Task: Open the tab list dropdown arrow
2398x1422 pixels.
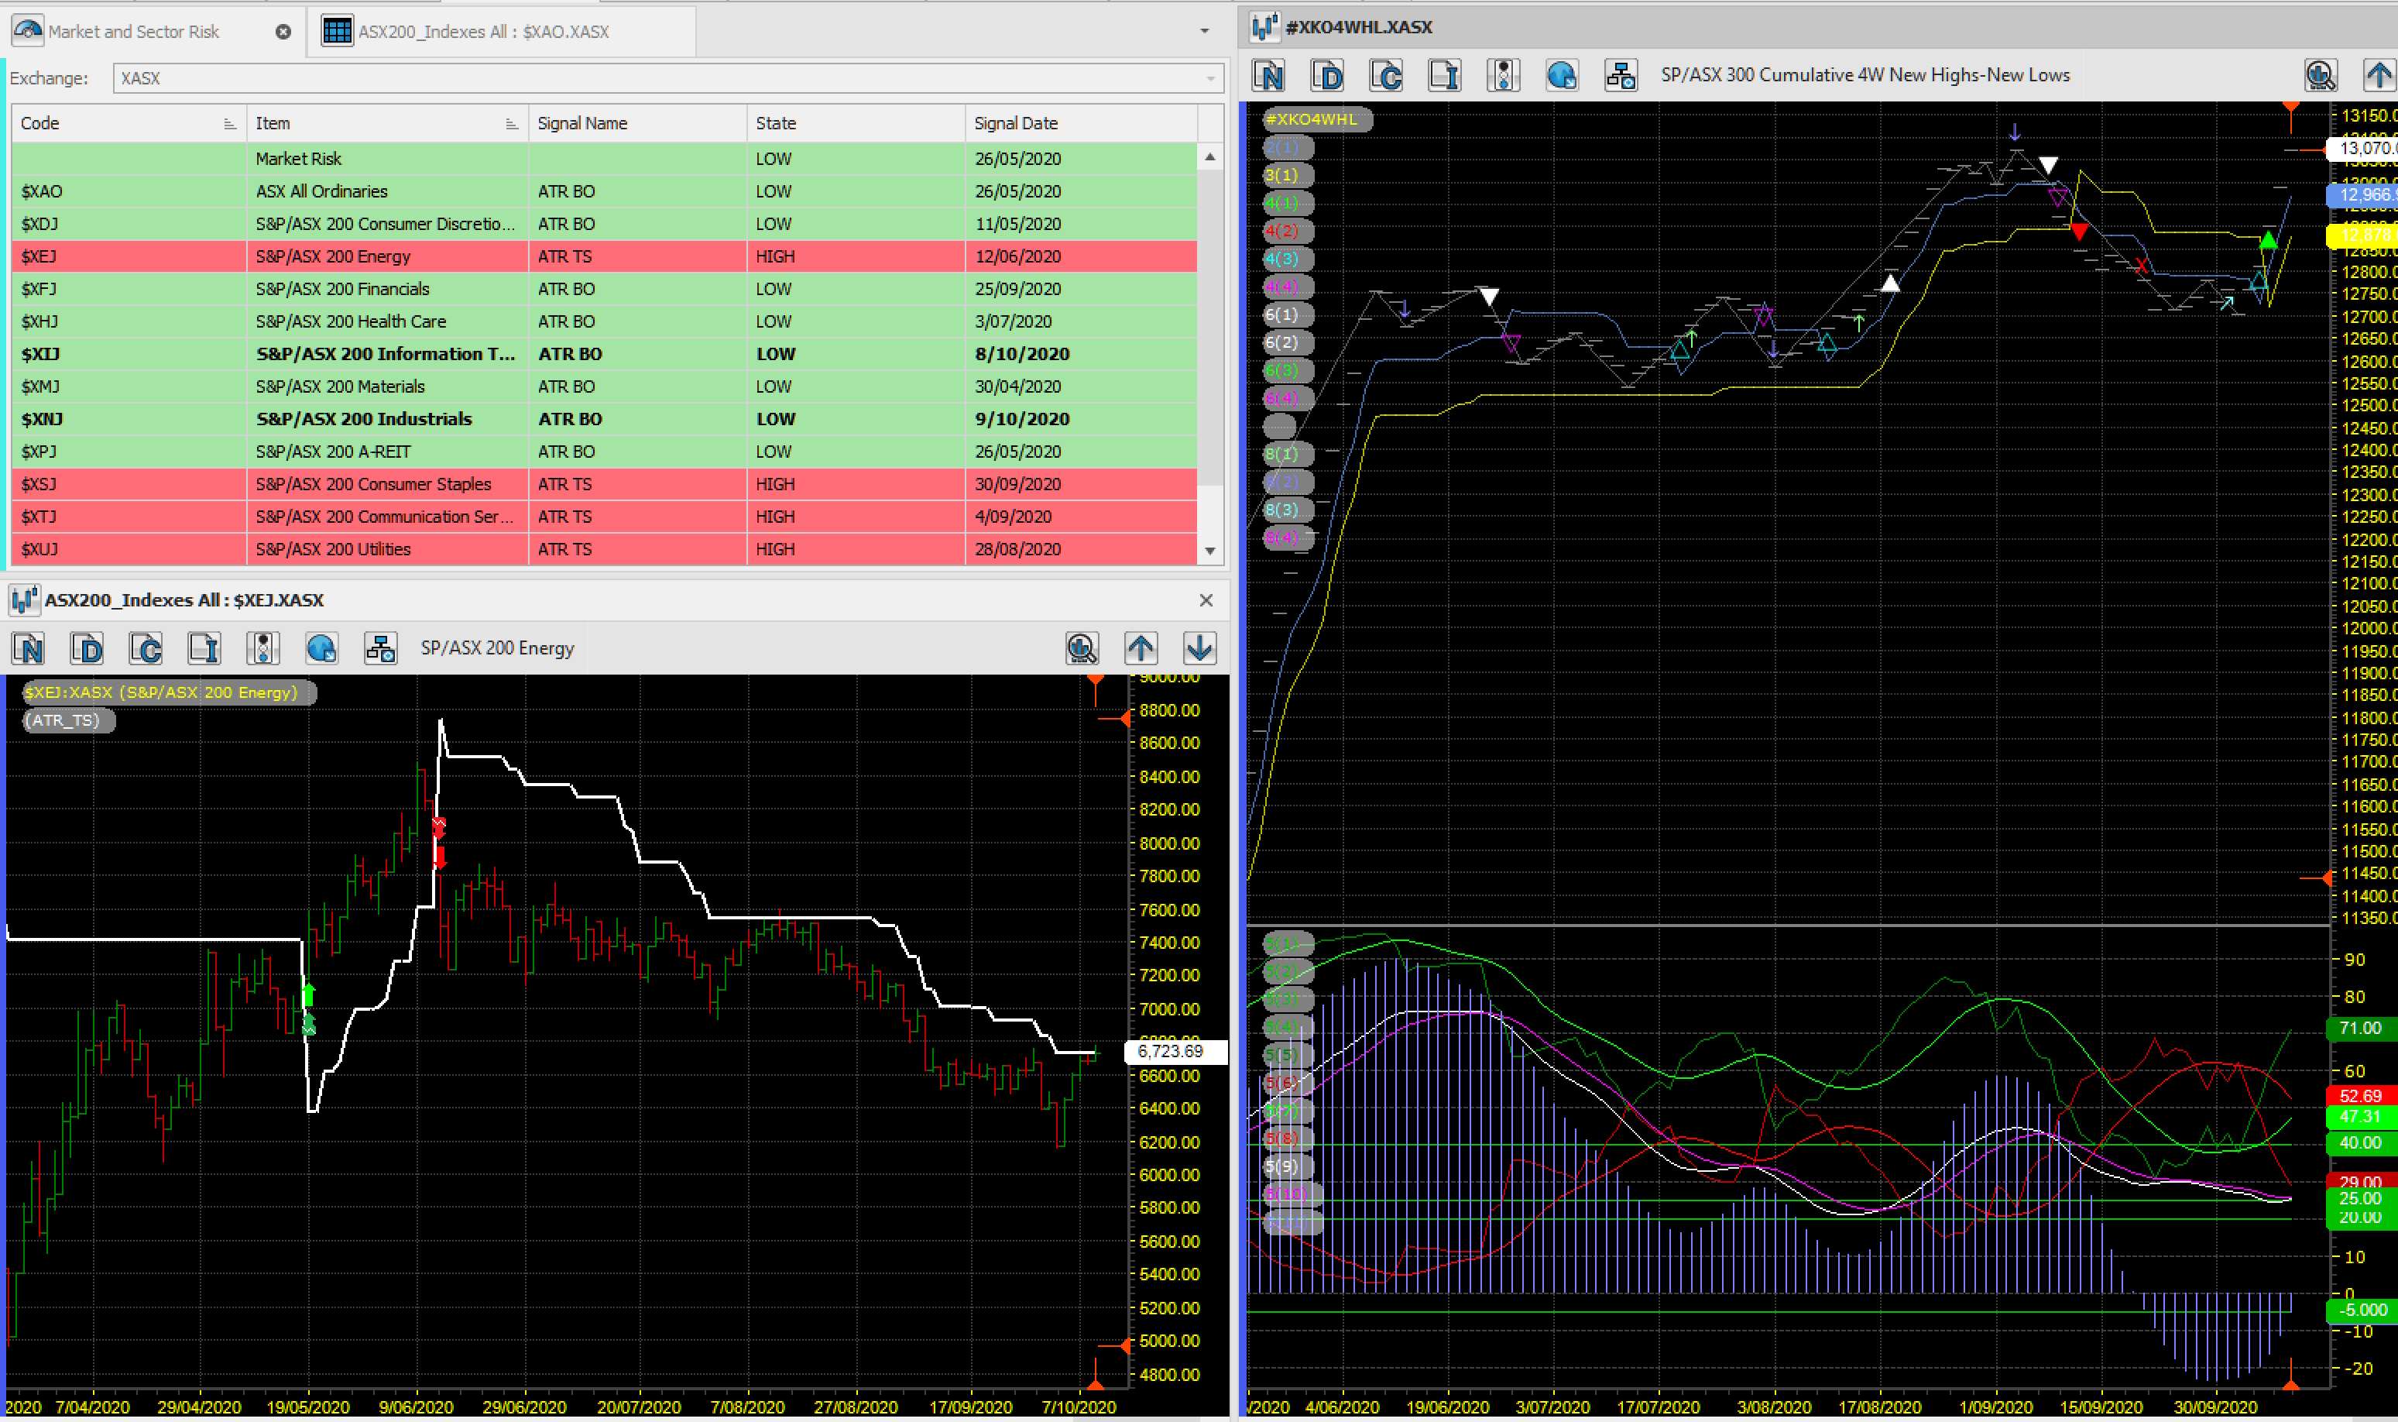Action: click(x=1205, y=32)
